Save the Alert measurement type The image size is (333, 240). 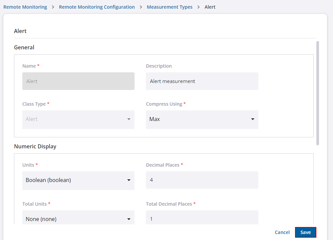point(305,232)
